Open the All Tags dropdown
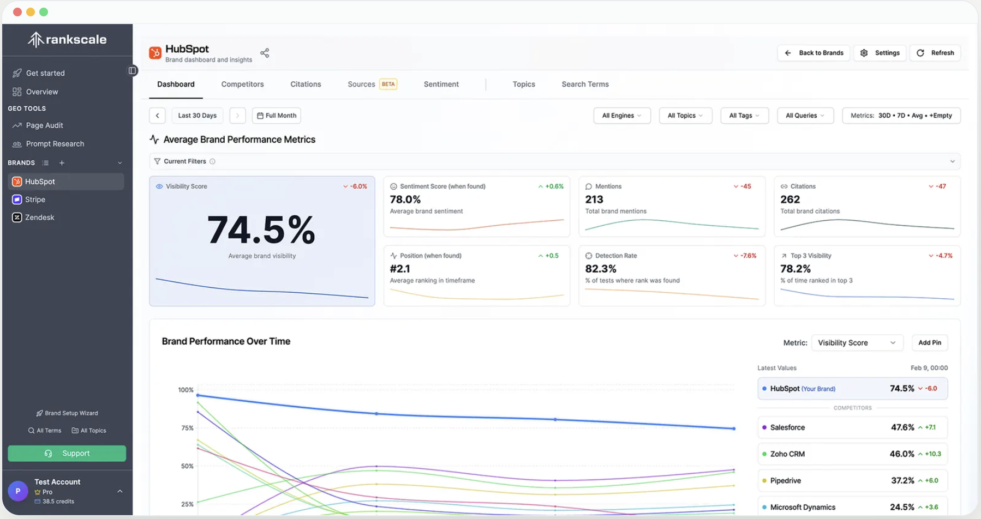The height and width of the screenshot is (519, 981). coord(744,116)
